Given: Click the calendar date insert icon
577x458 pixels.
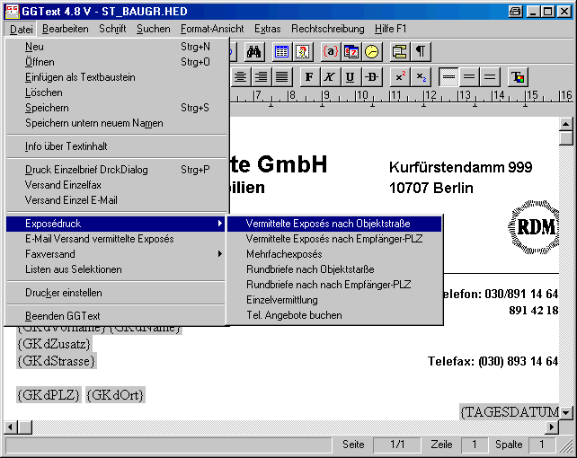Looking at the screenshot, I should [351, 52].
